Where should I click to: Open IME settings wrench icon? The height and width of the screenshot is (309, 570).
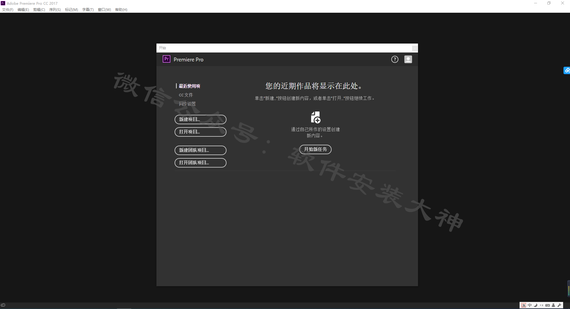tap(559, 305)
